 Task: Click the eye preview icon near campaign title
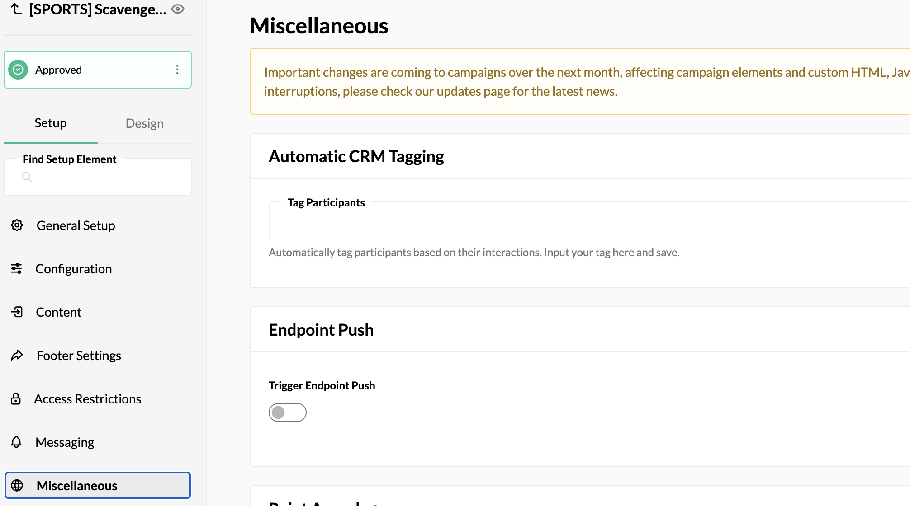(x=178, y=9)
